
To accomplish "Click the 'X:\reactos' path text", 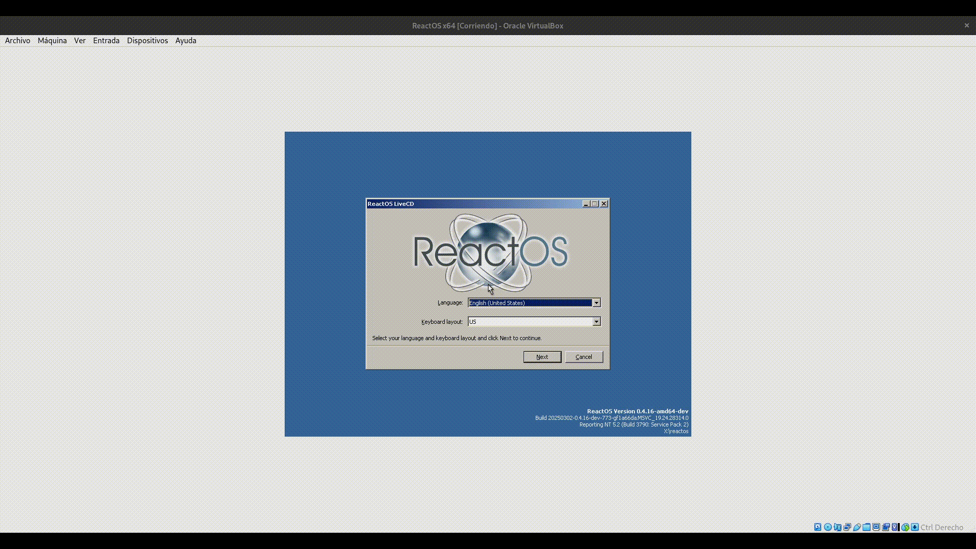I will [676, 431].
